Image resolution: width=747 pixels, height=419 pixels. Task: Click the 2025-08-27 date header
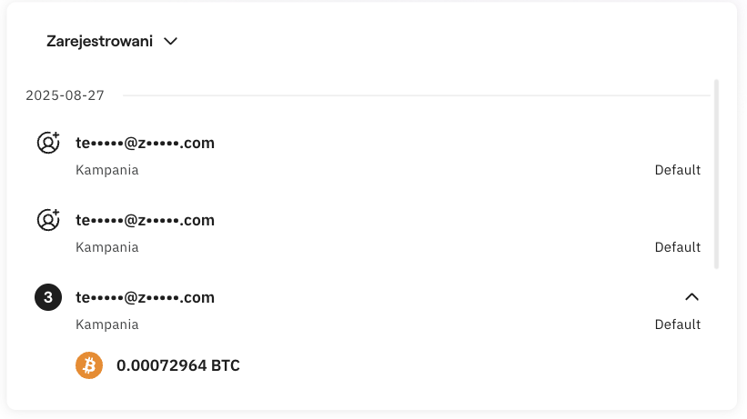click(66, 95)
